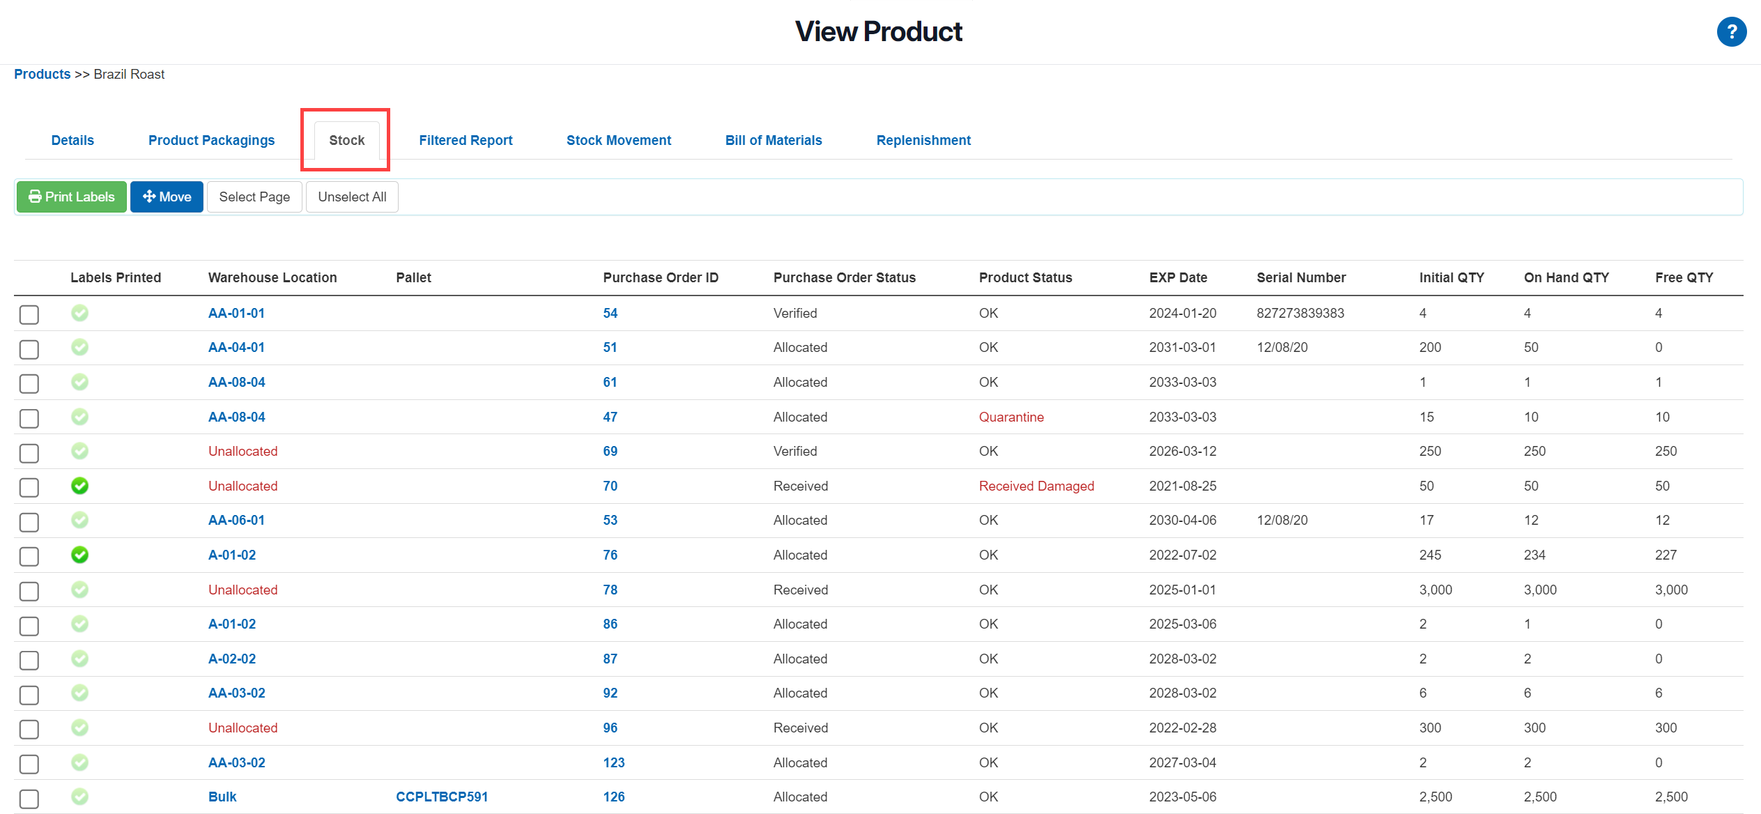Select checkbox for Quarantine stock row

[29, 418]
